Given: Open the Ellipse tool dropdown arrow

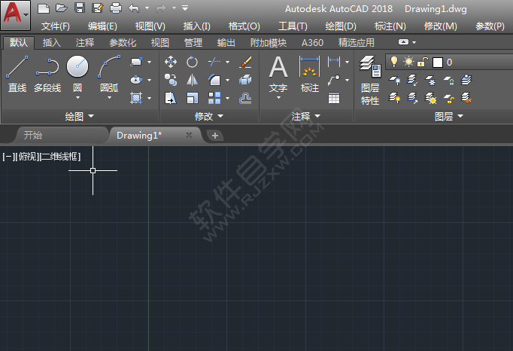Looking at the screenshot, I should coord(150,80).
